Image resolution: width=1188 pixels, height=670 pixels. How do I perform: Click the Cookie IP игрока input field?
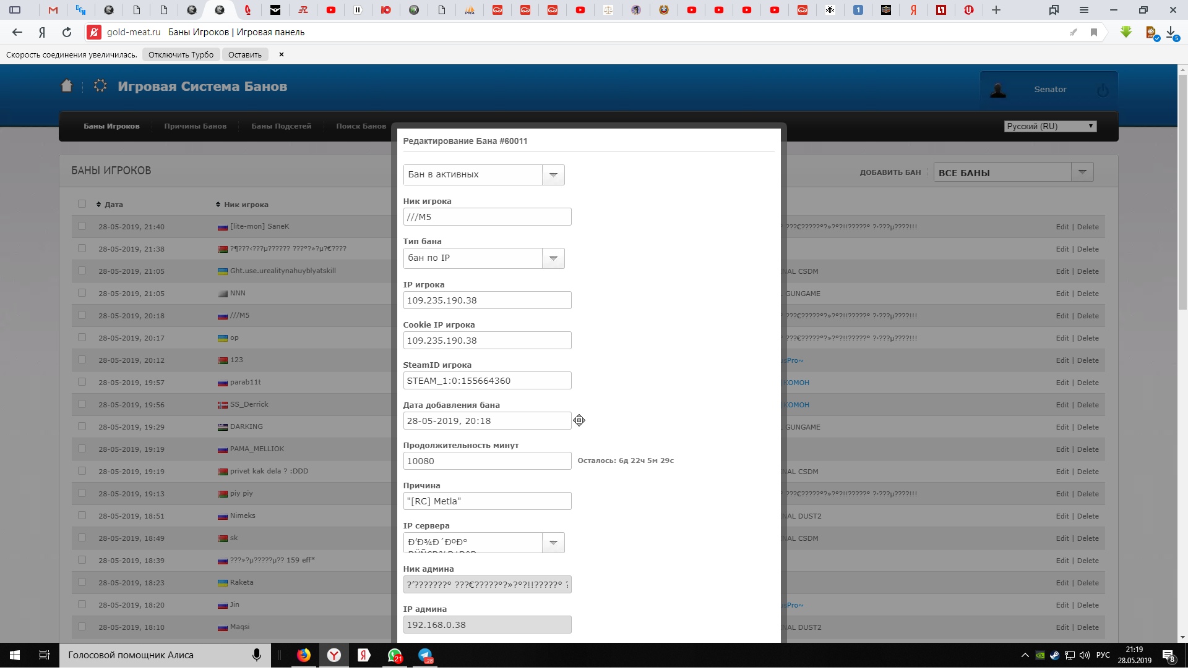coord(487,341)
